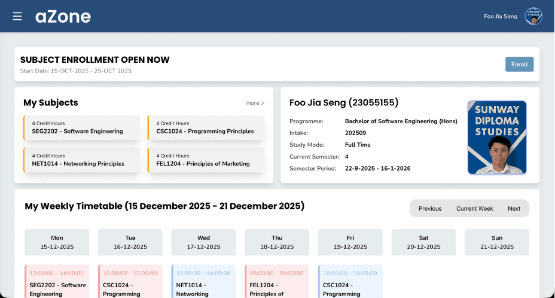Open CSC1024 Programming Principles subject card
Image resolution: width=555 pixels, height=298 pixels.
(x=206, y=127)
